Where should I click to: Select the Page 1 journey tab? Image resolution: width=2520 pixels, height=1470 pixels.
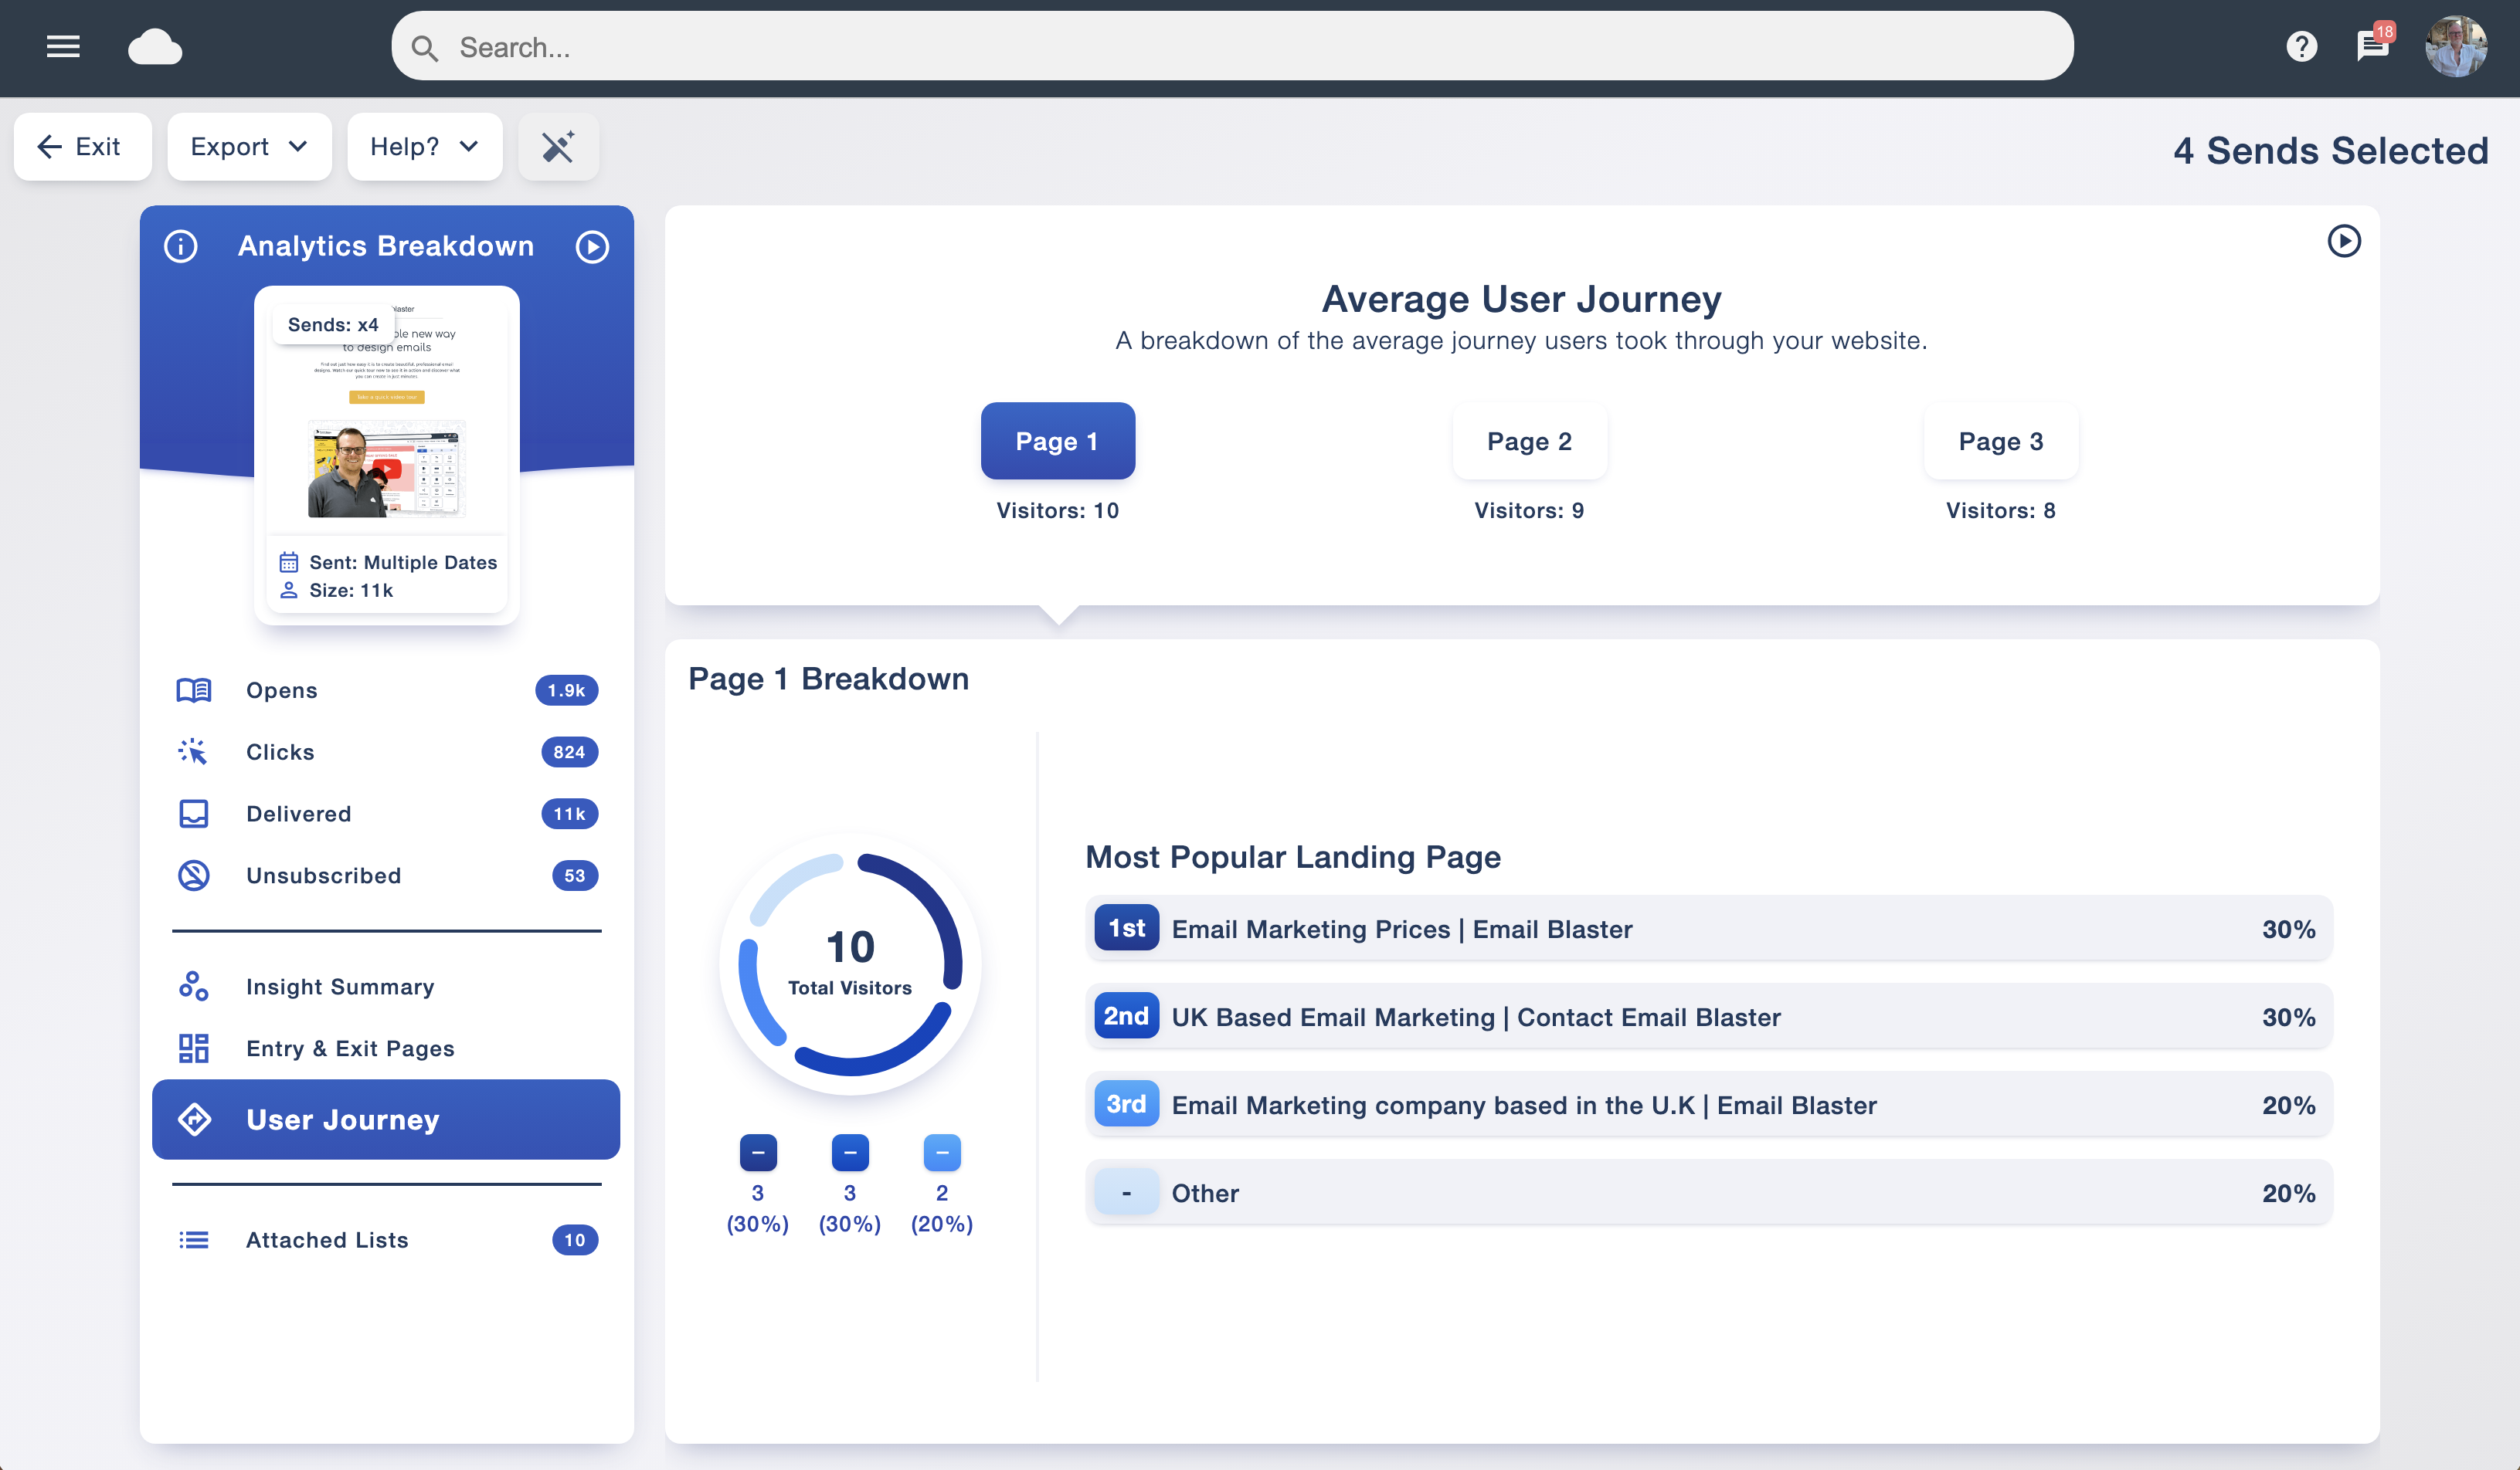(x=1057, y=441)
